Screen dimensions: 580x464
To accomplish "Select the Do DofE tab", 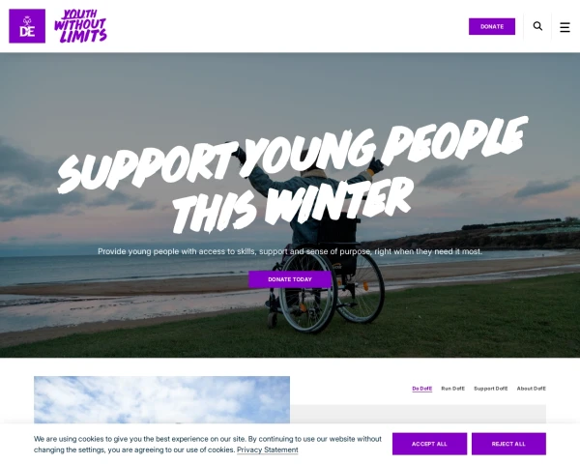I will pyautogui.click(x=422, y=389).
